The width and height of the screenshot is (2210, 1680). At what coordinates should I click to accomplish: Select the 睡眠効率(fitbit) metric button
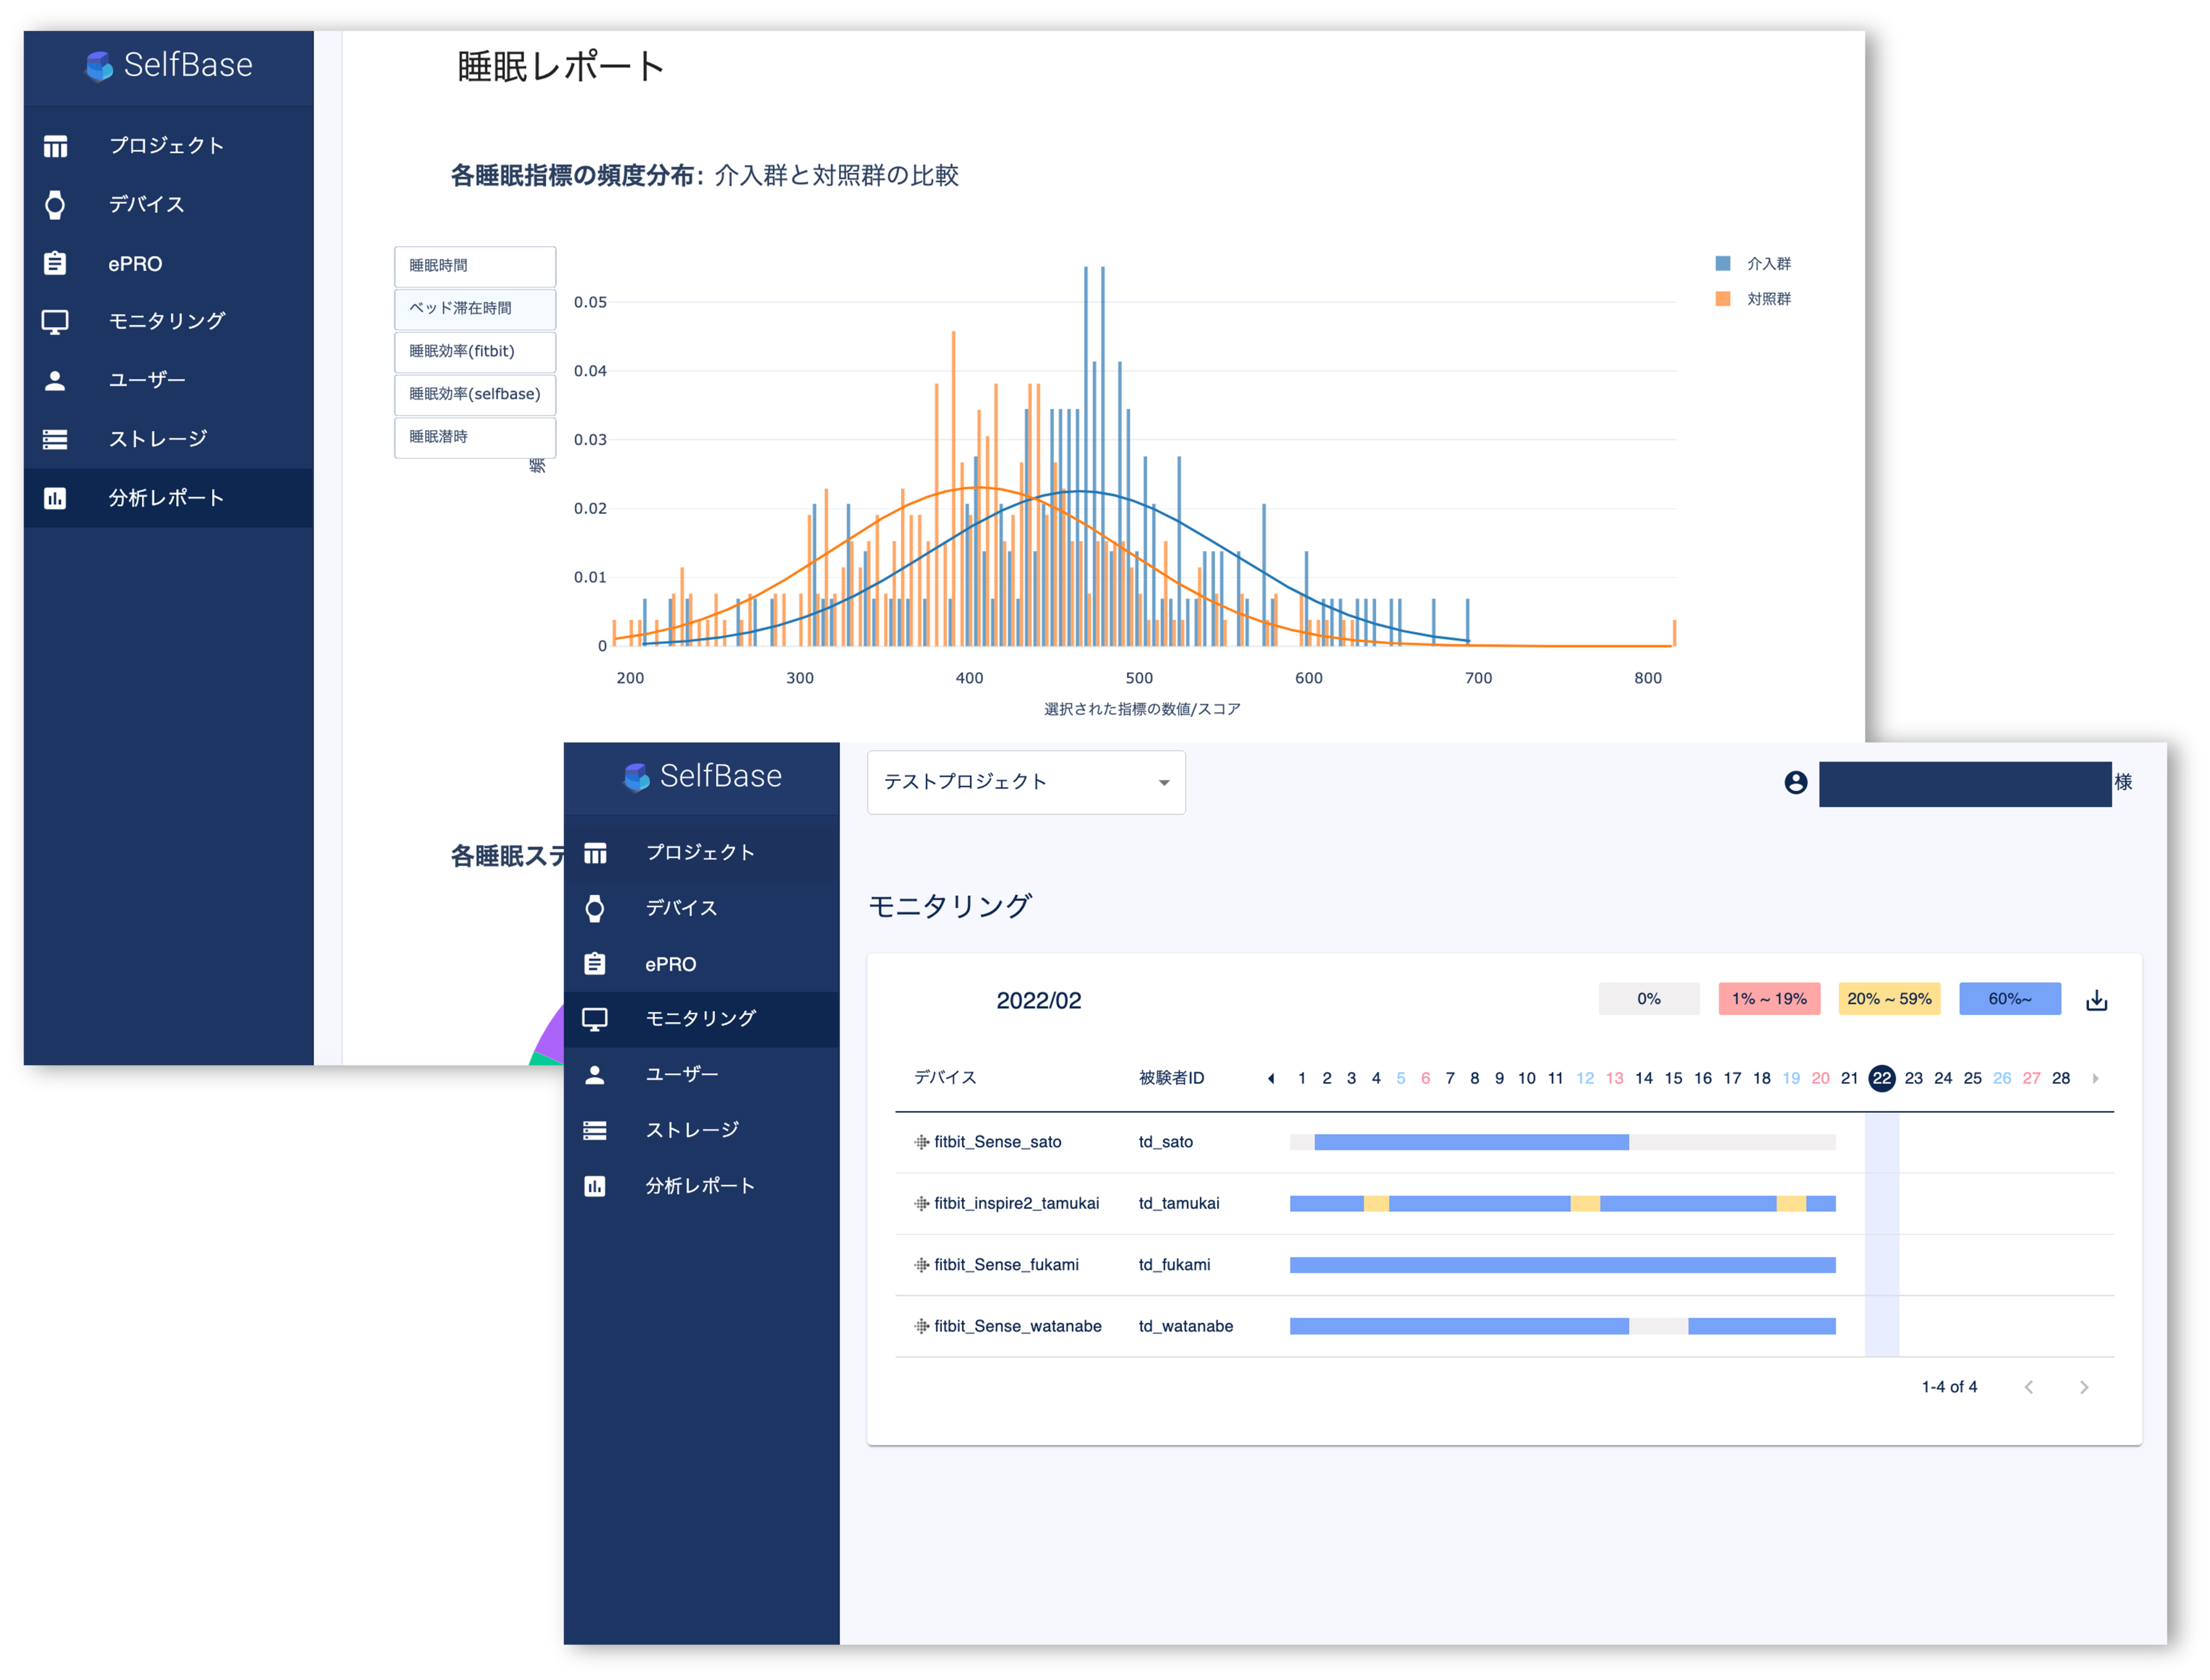tap(474, 351)
